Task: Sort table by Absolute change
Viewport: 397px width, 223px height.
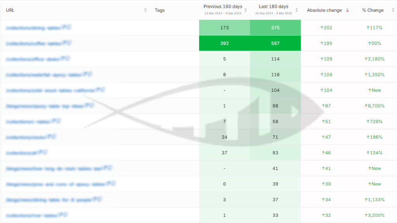Action: point(347,10)
